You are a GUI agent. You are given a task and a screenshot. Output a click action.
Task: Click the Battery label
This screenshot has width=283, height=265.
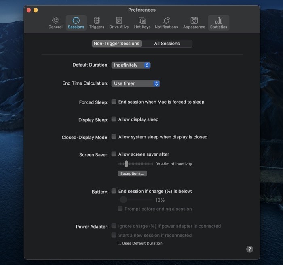click(100, 192)
